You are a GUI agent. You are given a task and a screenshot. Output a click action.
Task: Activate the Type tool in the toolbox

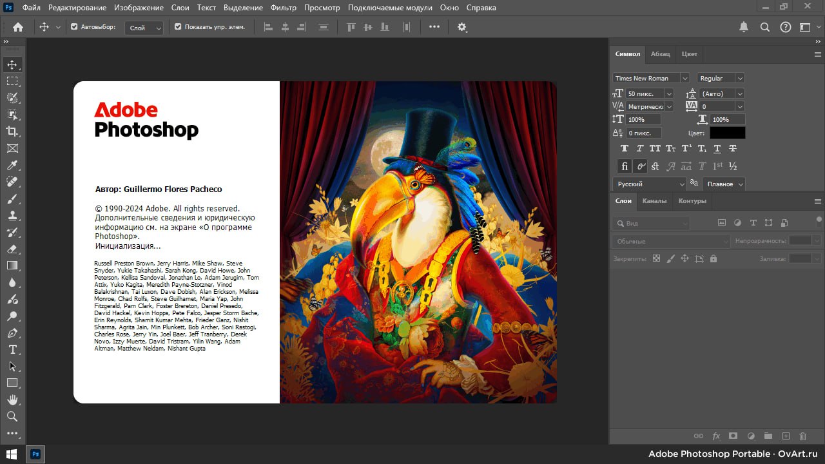pos(12,349)
